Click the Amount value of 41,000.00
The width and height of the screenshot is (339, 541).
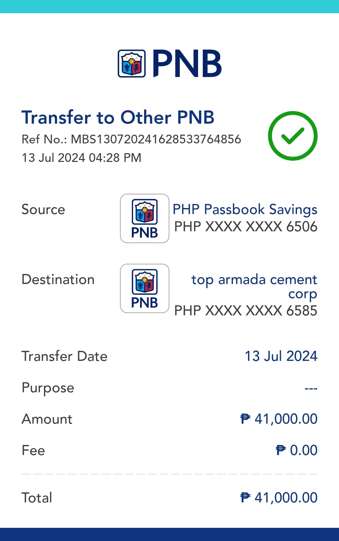click(286, 419)
